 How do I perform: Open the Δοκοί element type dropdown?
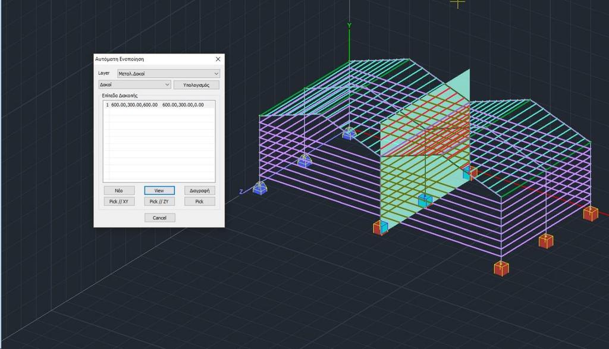coord(135,84)
